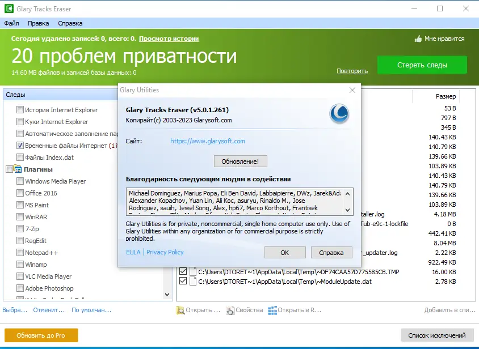Check Adobe Photoshop checkbox
Screen dimensions: 479x349
tap(20, 288)
